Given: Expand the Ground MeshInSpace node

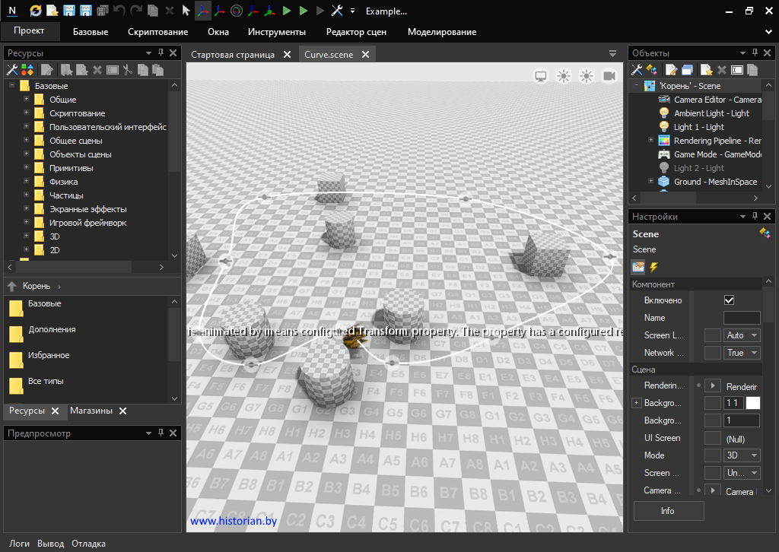Looking at the screenshot, I should [x=650, y=182].
